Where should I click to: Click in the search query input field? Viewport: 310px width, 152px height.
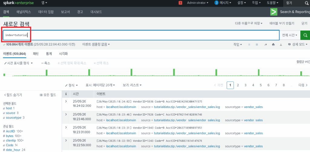click(141, 35)
